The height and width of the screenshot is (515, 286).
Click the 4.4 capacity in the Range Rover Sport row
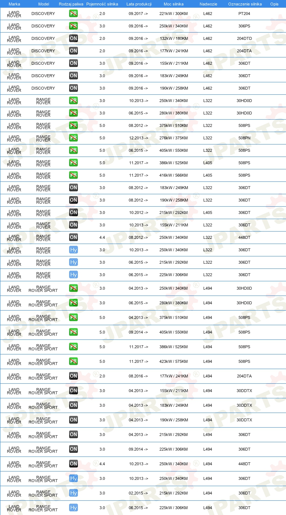click(x=102, y=464)
